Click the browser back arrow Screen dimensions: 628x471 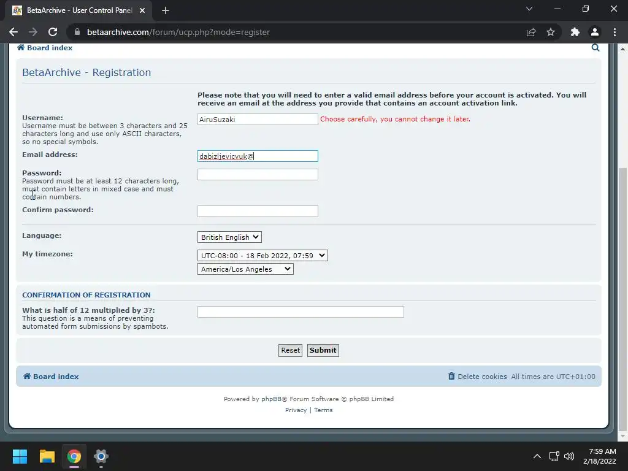click(13, 32)
